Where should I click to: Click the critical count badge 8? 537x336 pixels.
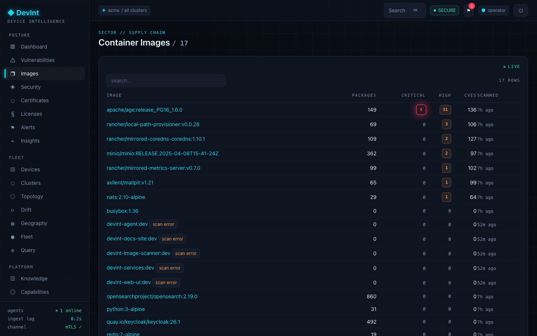(x=421, y=110)
